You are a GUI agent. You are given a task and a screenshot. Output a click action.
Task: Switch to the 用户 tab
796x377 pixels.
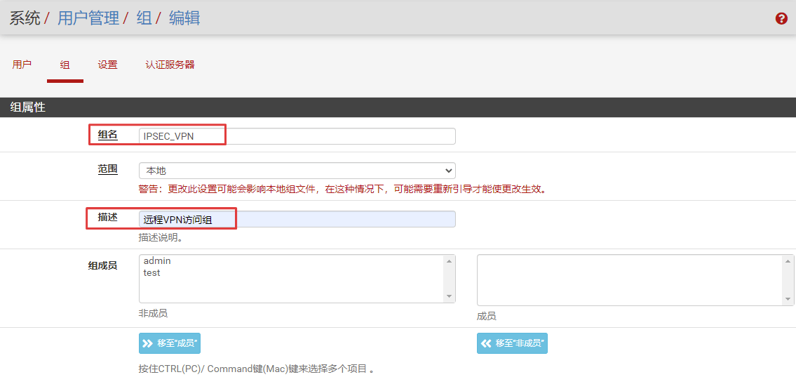pyautogui.click(x=22, y=65)
